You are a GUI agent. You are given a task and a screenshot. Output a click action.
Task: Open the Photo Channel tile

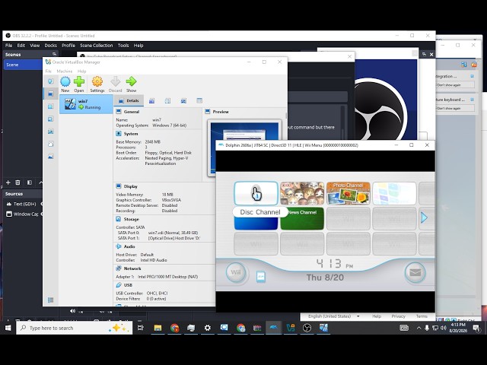pos(349,193)
